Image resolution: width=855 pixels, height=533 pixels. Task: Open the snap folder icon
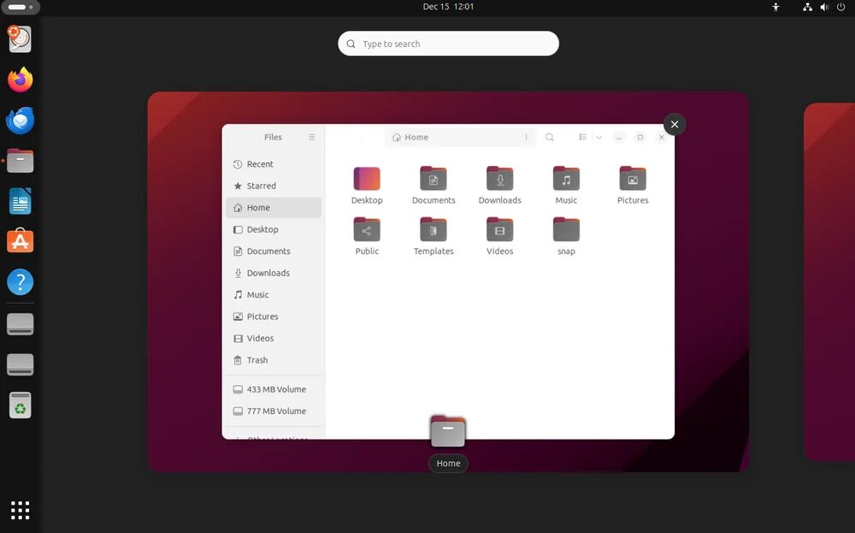pos(566,229)
